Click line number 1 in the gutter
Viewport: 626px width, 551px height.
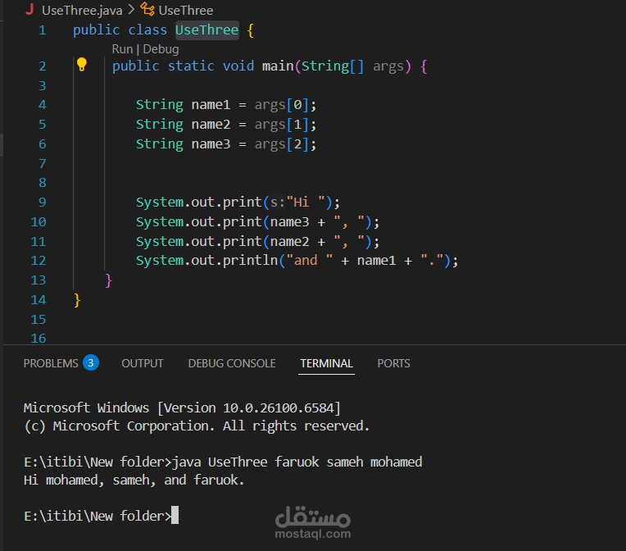(43, 30)
